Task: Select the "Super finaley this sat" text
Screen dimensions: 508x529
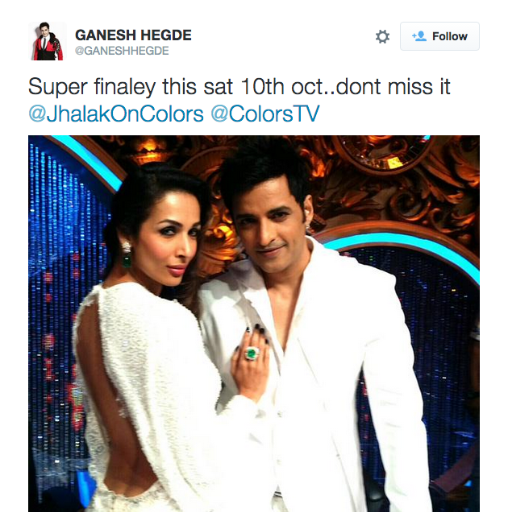Action: (x=131, y=87)
